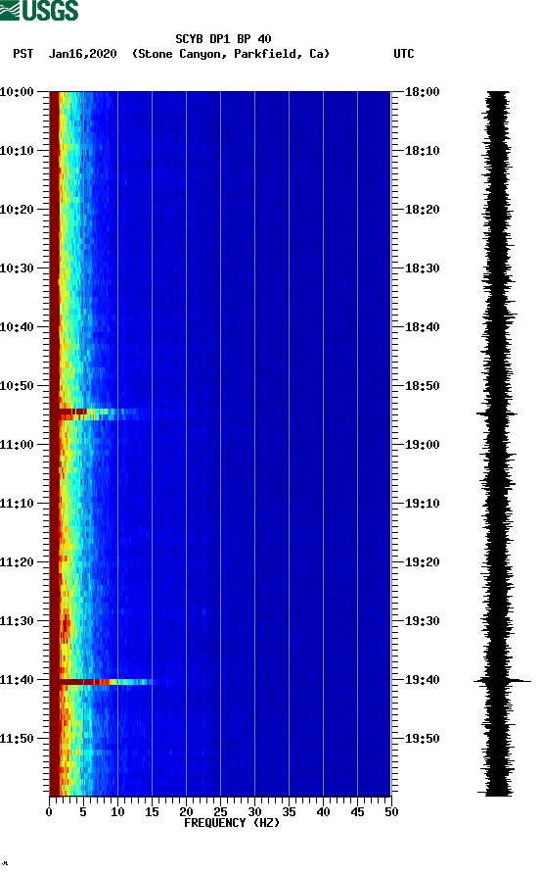Click the '19:50' UTC time label
Image resolution: width=540 pixels, height=874 pixels.
(x=423, y=739)
